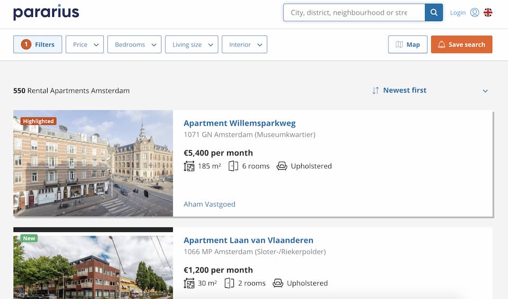Click the magnifier search button
508x299 pixels.
(434, 13)
